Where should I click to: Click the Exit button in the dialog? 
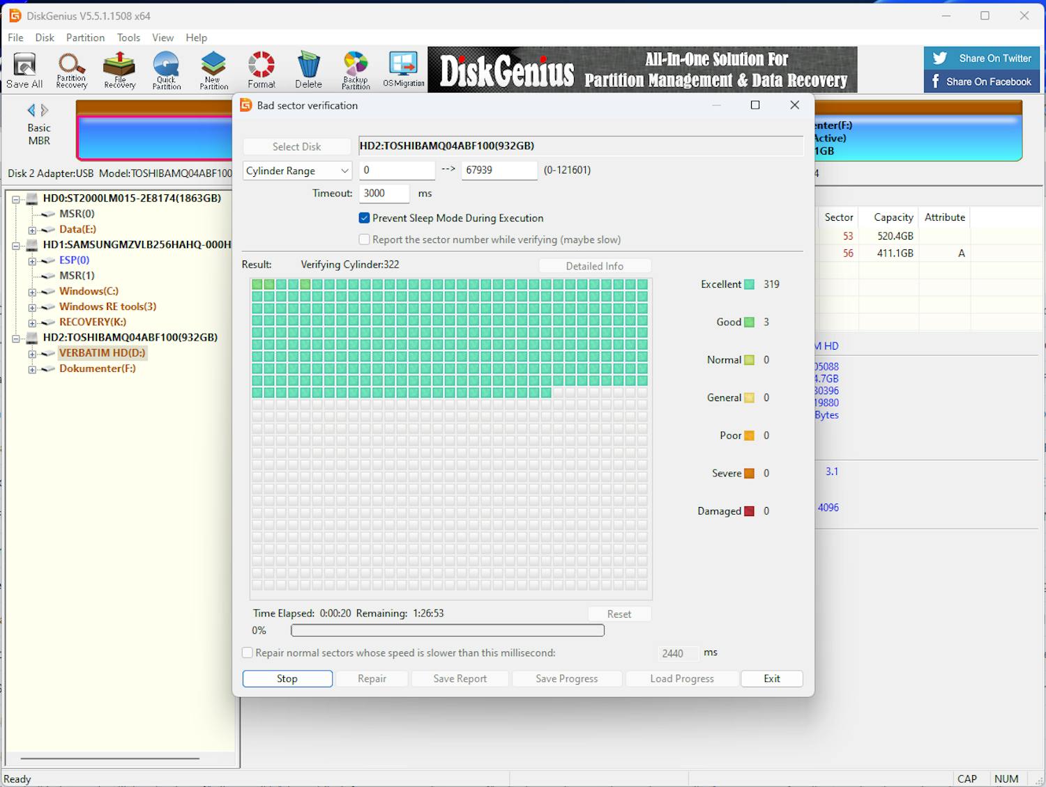point(771,678)
